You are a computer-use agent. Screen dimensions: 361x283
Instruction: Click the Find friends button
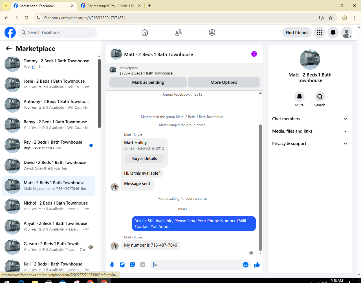click(297, 32)
